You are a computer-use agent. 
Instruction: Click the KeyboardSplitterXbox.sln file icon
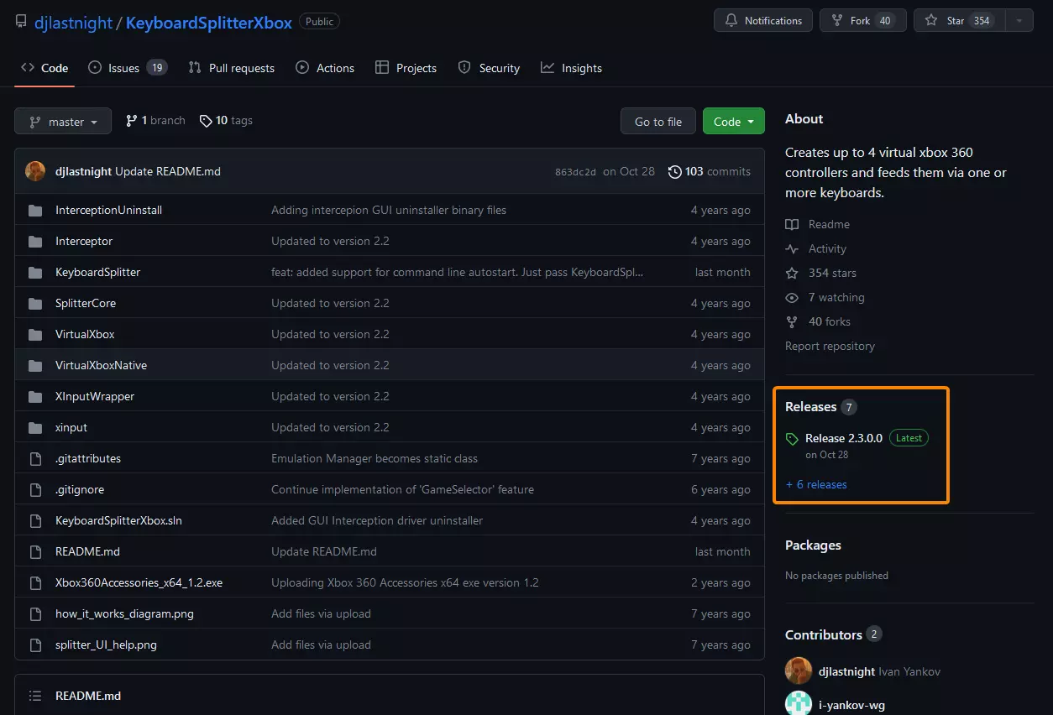[35, 520]
